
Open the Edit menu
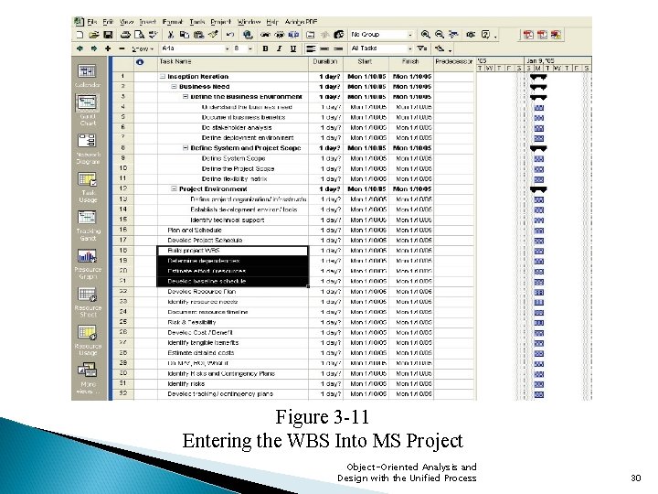pos(108,21)
